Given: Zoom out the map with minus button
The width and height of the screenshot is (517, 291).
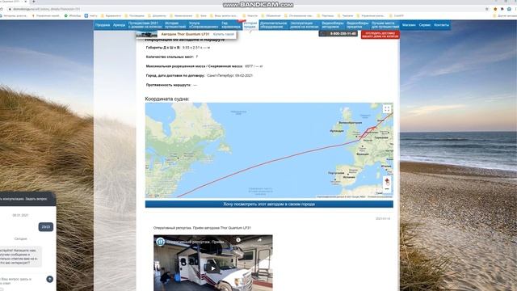Looking at the screenshot, I should coord(387,188).
